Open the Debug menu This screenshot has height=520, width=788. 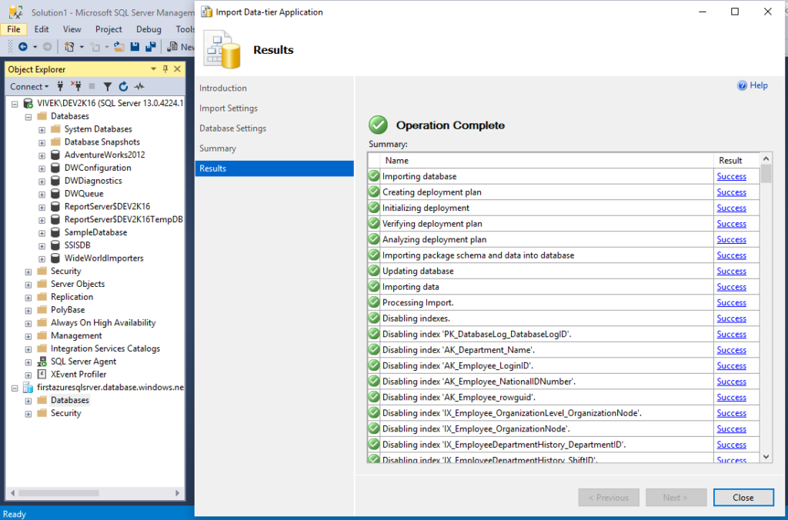pyautogui.click(x=149, y=28)
